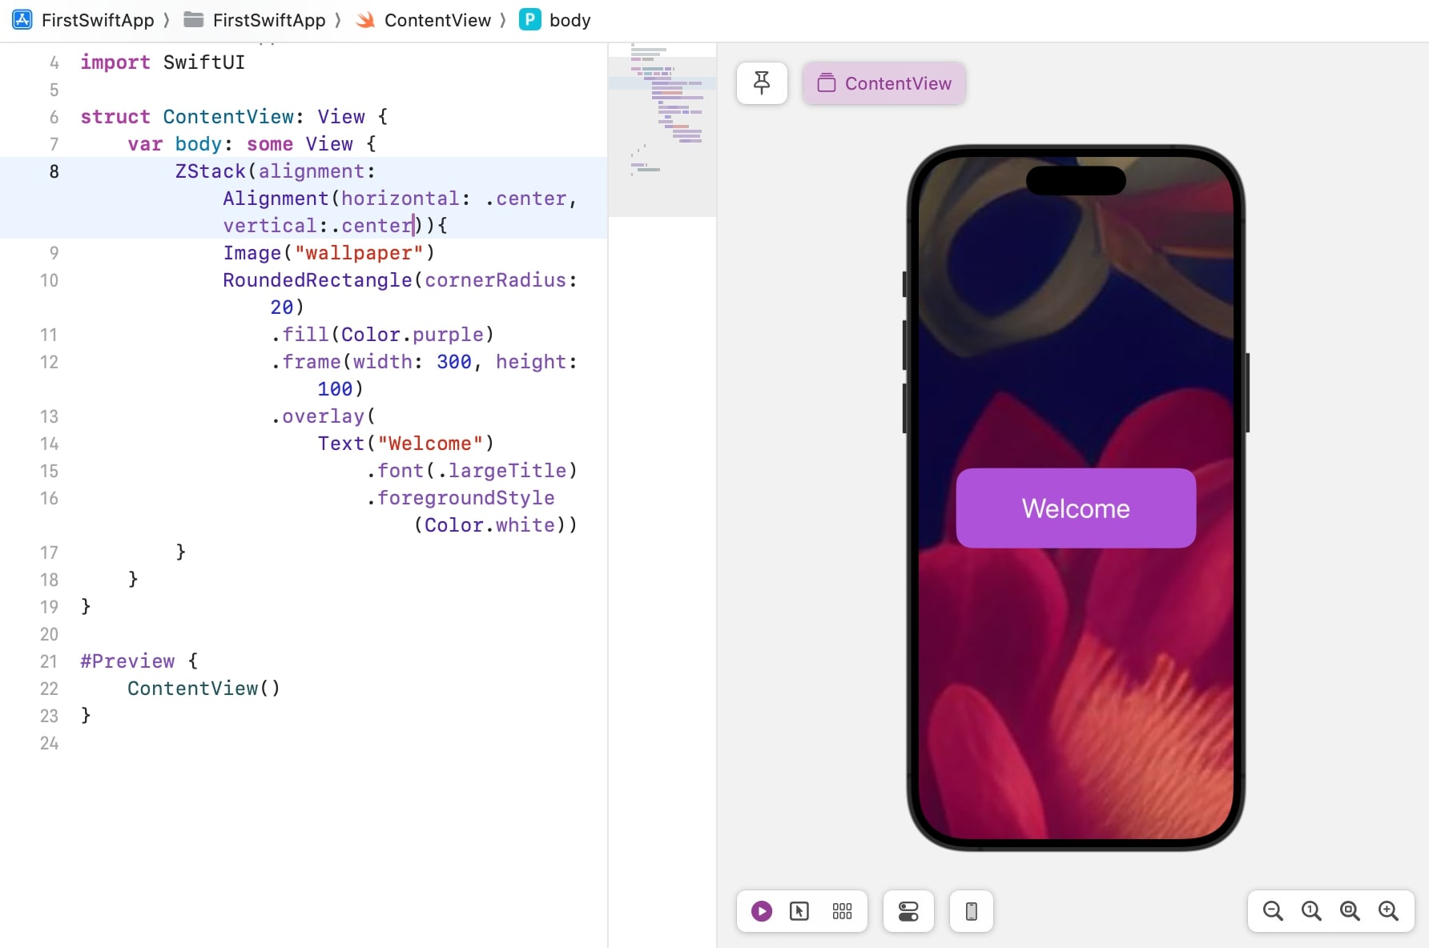1429x948 pixels.
Task: Click the "wallpaper" string literal
Action: pyautogui.click(x=359, y=253)
